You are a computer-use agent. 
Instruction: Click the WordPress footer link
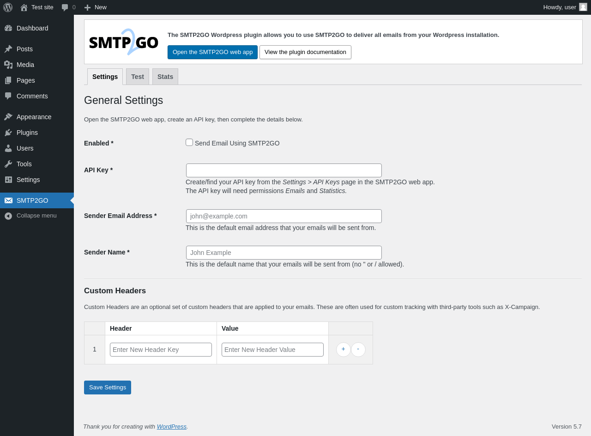pyautogui.click(x=171, y=427)
